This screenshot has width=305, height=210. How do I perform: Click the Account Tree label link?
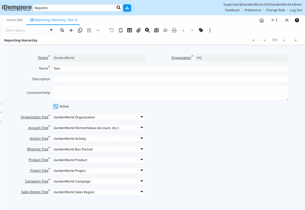(38, 128)
